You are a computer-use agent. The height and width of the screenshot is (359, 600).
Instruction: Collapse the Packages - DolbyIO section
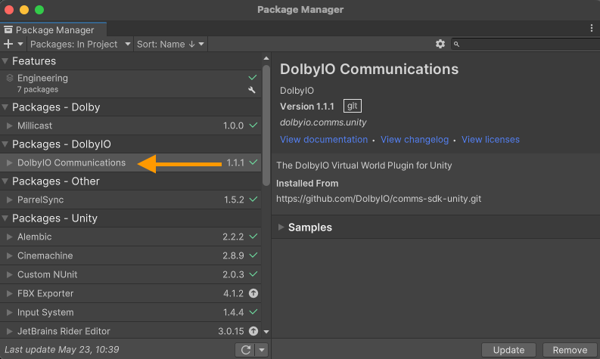click(x=5, y=144)
